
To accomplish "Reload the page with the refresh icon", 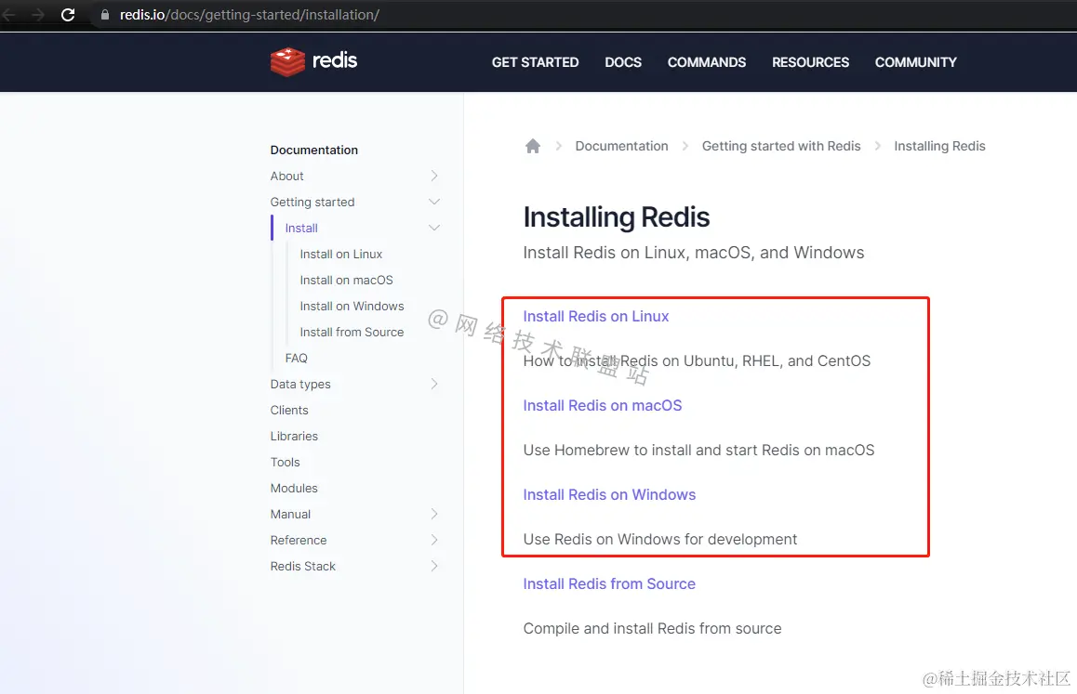I will coord(68,15).
